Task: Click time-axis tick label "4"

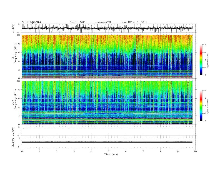Action: 91,151
